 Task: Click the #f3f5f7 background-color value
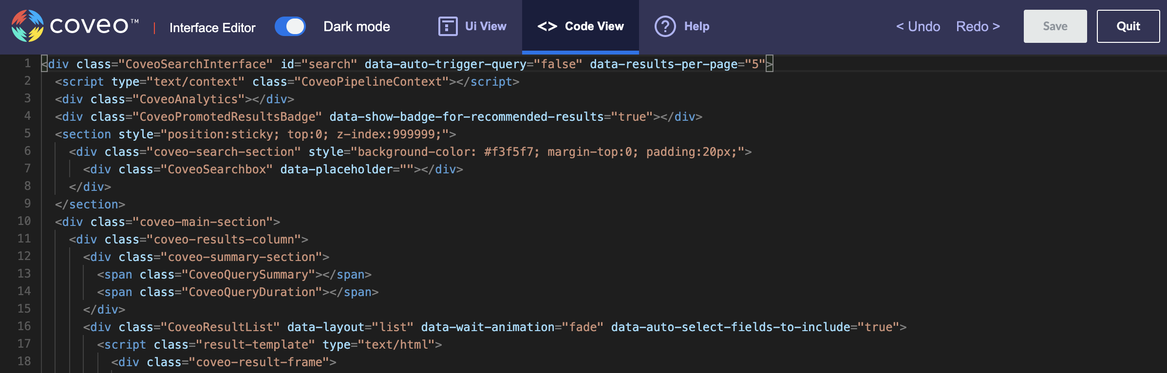click(509, 152)
